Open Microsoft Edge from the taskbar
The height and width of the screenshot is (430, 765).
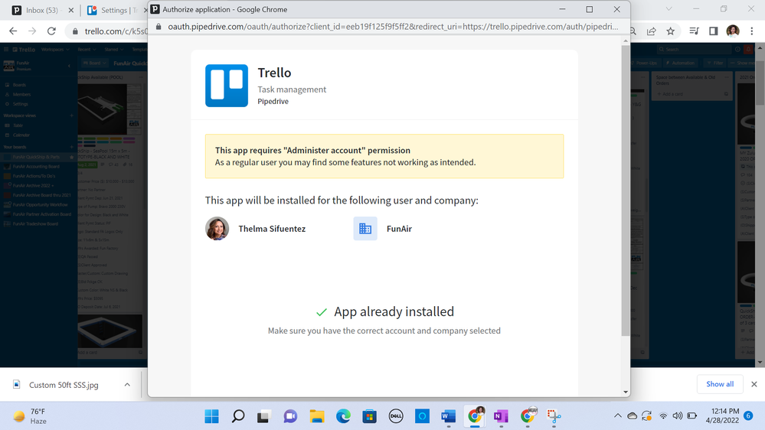coord(344,416)
